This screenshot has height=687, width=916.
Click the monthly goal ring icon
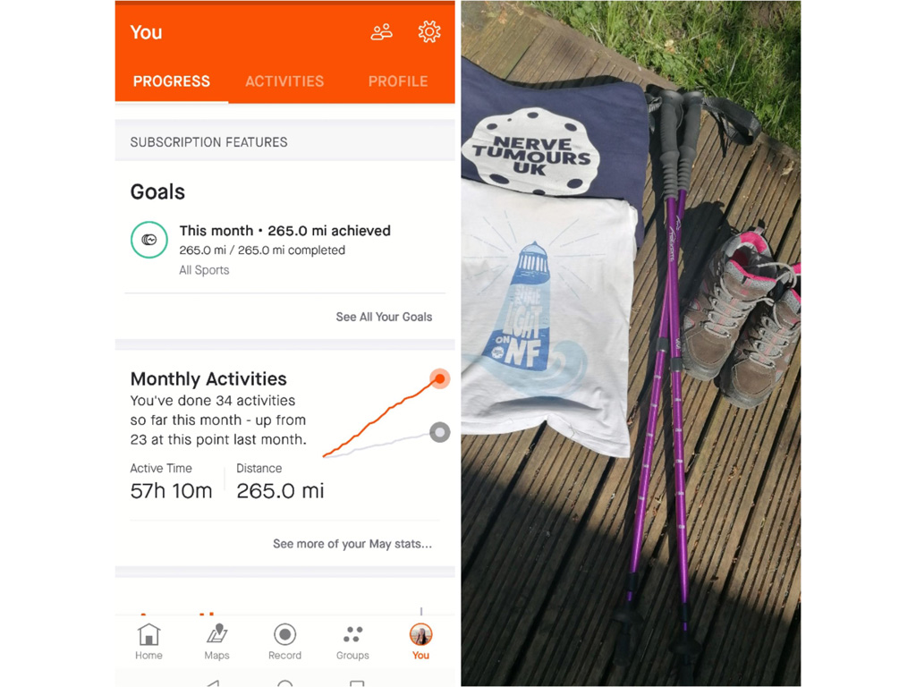pos(149,240)
